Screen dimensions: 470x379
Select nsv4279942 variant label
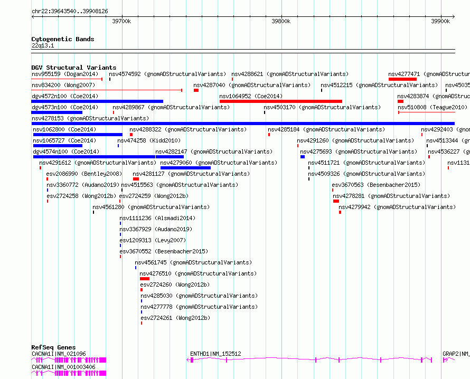tap(397, 207)
